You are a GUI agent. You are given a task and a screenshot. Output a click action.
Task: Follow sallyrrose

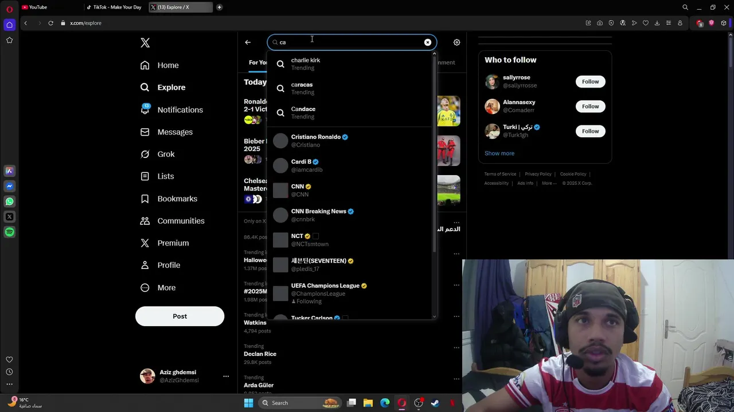pos(591,81)
